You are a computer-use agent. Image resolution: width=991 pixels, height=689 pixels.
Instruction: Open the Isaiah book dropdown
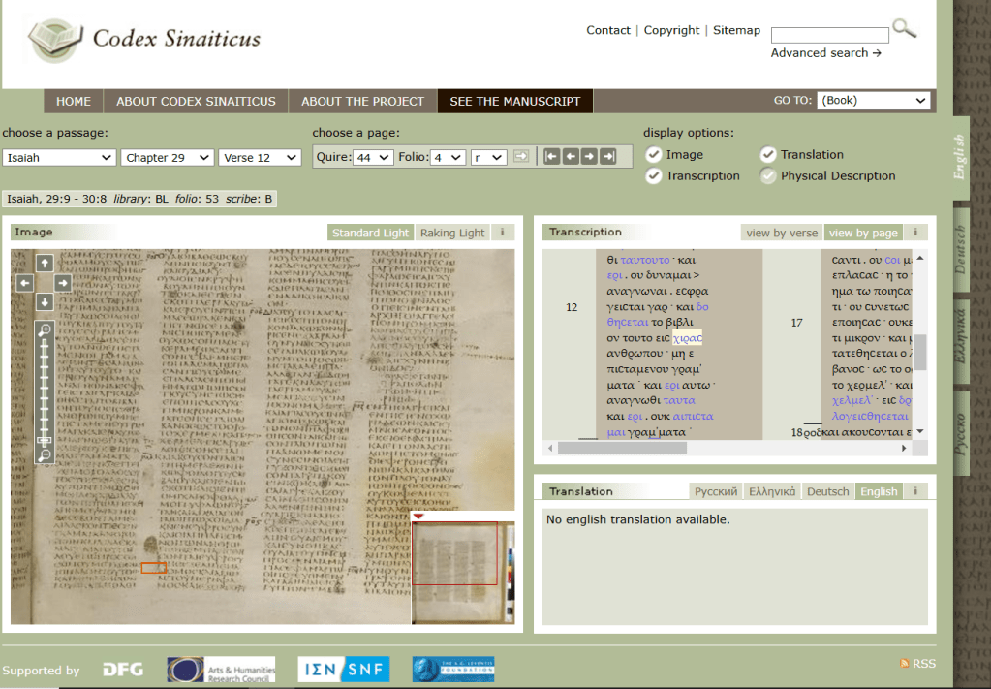[x=59, y=158]
